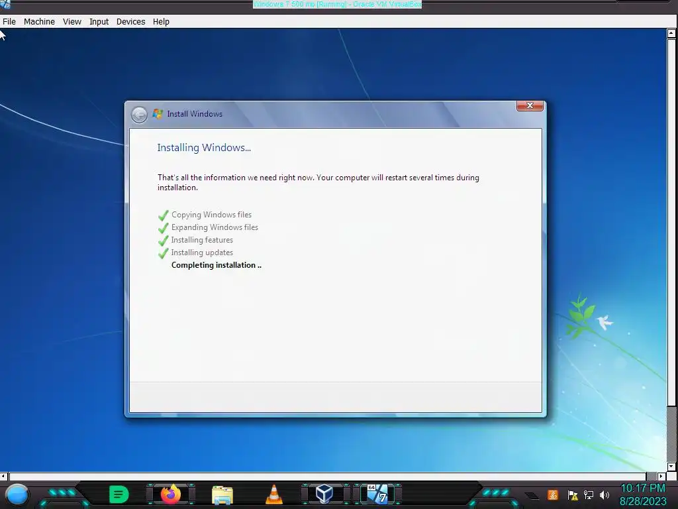Open the Machine menu
This screenshot has height=509, width=678.
[x=39, y=22]
